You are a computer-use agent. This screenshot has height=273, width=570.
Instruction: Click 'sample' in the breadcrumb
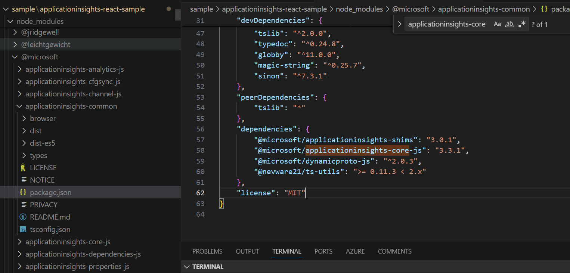(201, 9)
